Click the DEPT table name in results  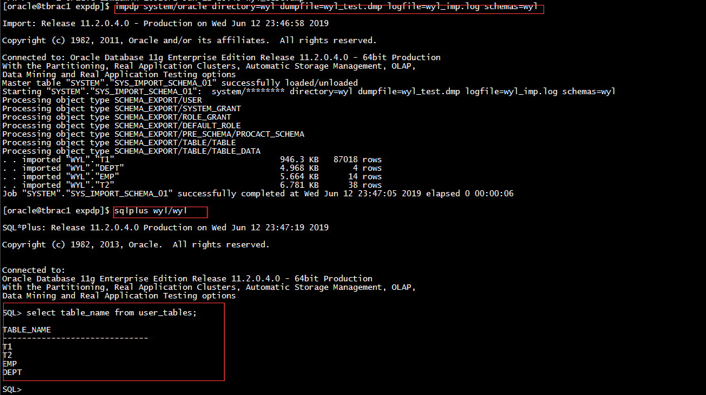click(x=13, y=372)
